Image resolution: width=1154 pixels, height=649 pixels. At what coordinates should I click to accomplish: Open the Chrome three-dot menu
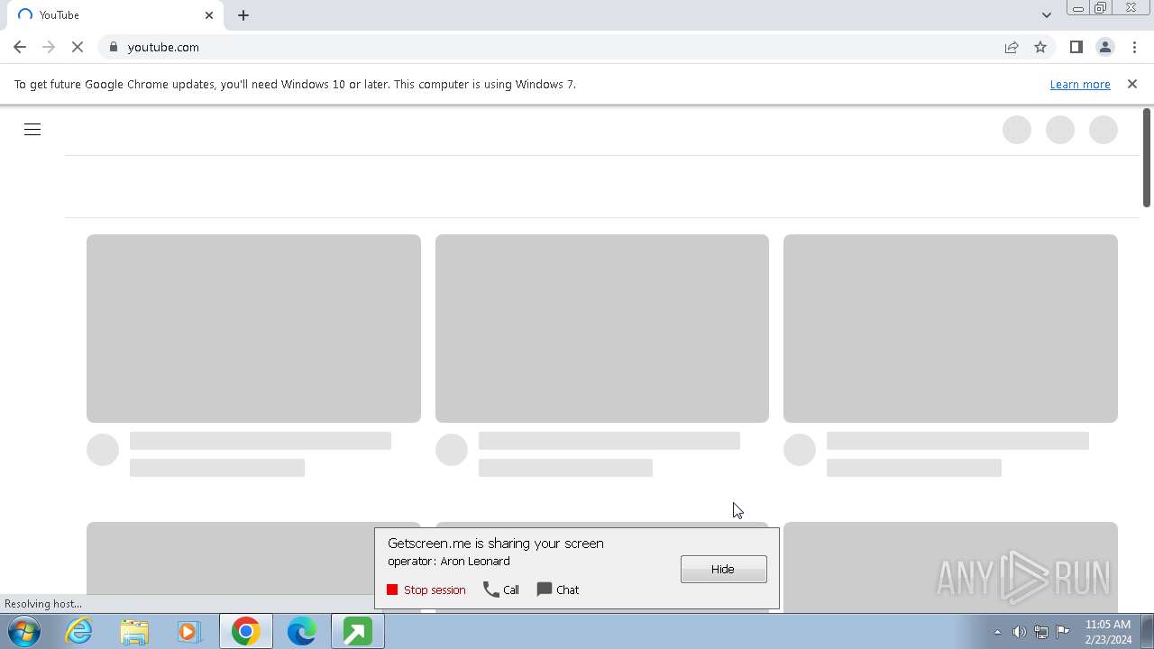[1135, 47]
